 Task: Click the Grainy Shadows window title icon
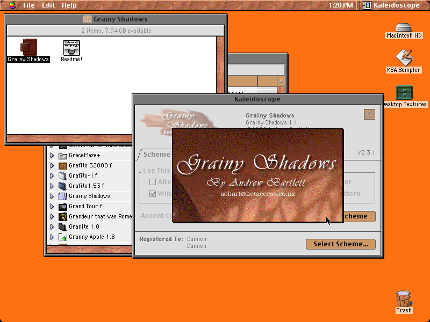click(88, 19)
